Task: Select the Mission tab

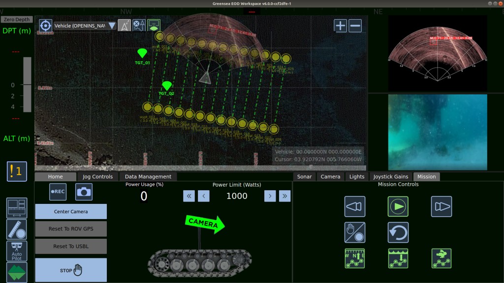Action: (x=427, y=176)
